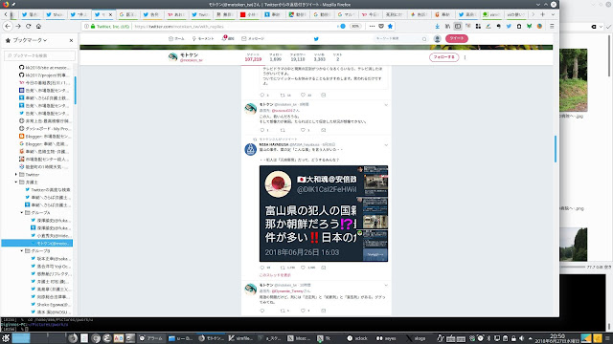The image size is (613, 344).
Task: Open the メッセージ item in the Twitter nav bar
Action: [253, 38]
